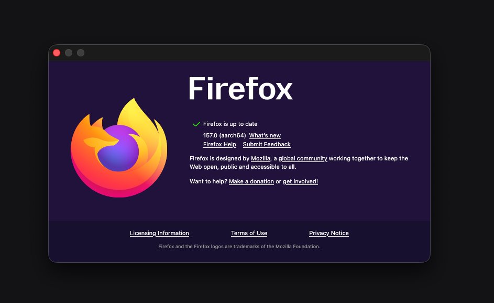This screenshot has width=494, height=303.
Task: Click the get involved! link
Action: (x=300, y=181)
